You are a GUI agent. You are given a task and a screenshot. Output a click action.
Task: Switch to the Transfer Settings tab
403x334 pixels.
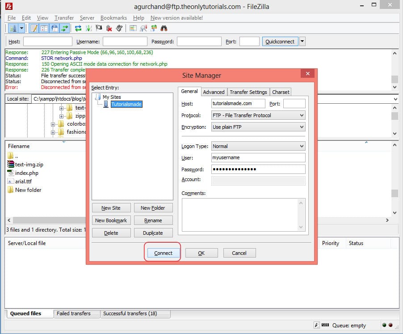[x=248, y=92]
